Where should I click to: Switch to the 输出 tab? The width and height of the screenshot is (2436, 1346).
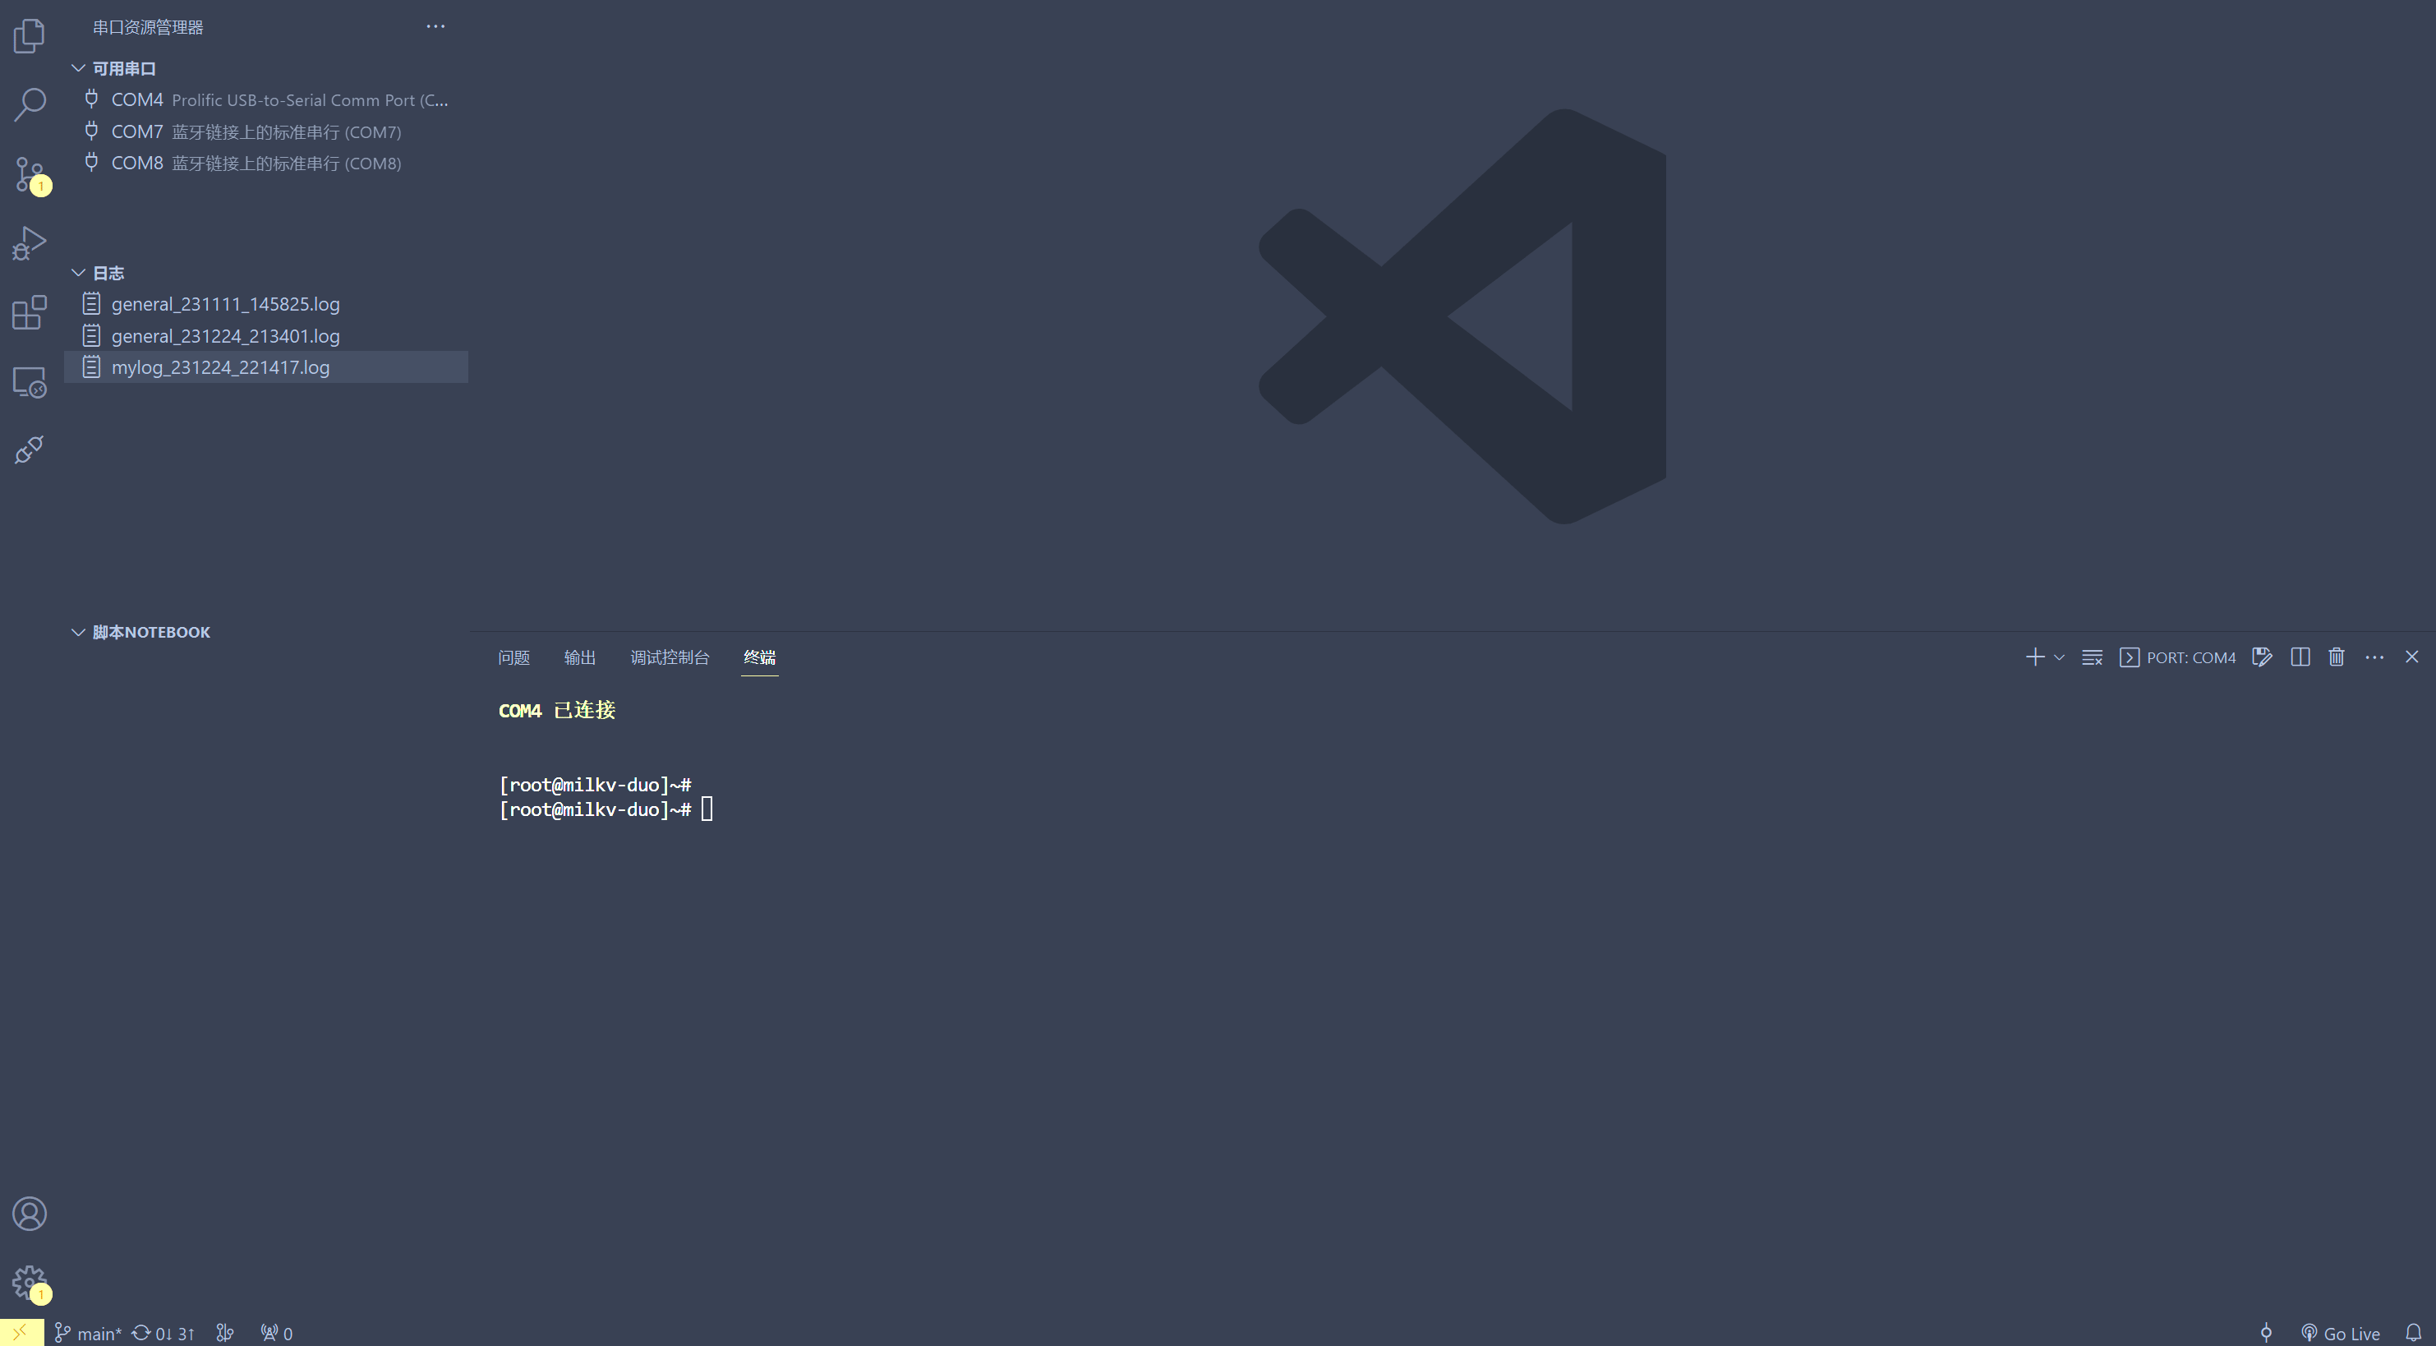coord(580,657)
